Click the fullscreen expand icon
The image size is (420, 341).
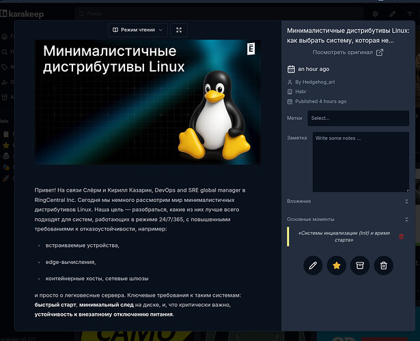179,30
